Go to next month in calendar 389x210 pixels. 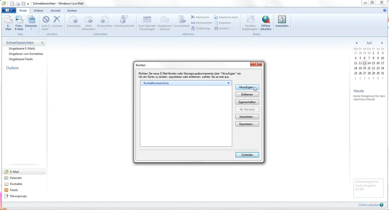[x=382, y=43]
